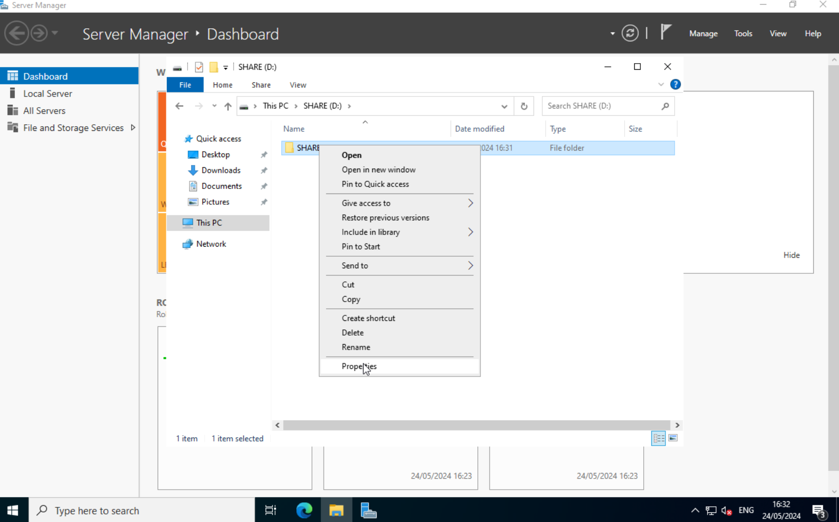
Task: Click the New folder quick access toolbar icon
Action: pyautogui.click(x=213, y=67)
